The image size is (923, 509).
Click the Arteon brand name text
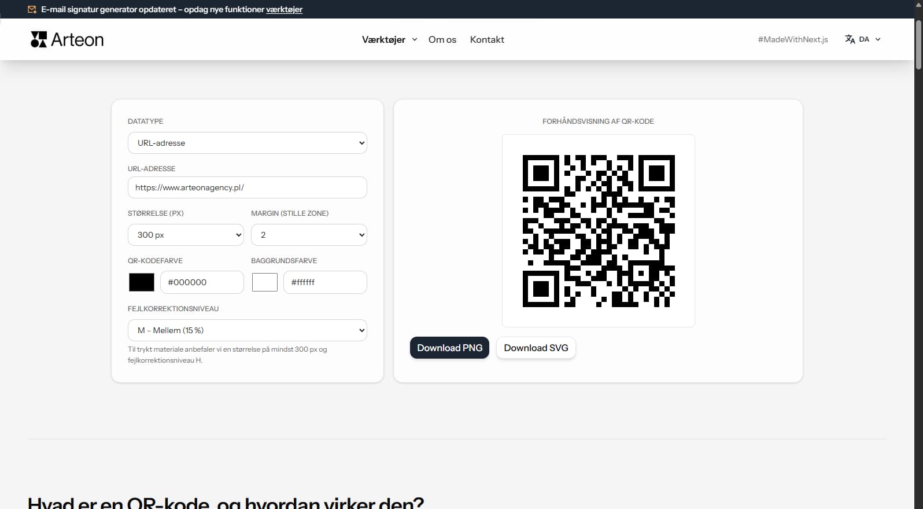tap(77, 39)
